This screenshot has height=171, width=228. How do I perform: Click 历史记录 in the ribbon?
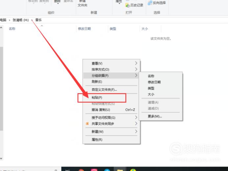pyautogui.click(x=137, y=5)
